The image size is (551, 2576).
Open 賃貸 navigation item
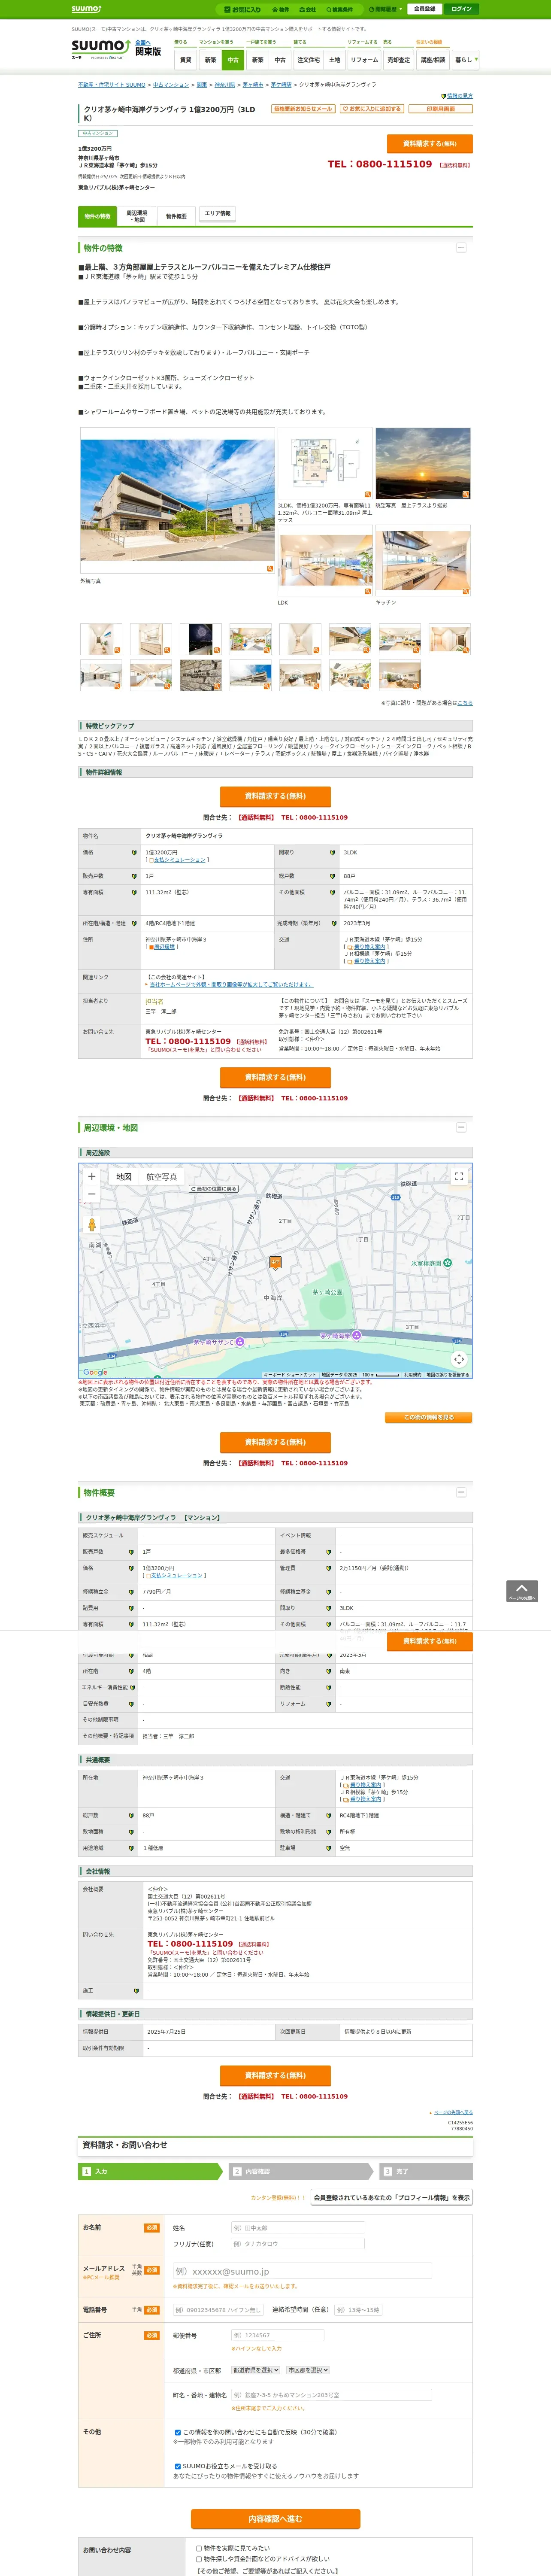click(x=185, y=60)
